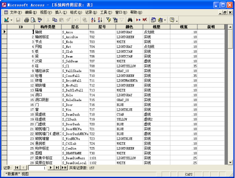The image size is (235, 178).
Task: Click the Filter By Form icon
Action: pos(115,20)
